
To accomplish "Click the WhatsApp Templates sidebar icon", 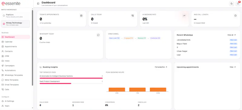I will 3,75.
